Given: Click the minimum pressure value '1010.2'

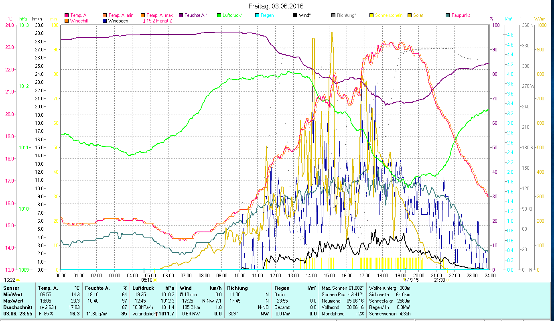Looking at the screenshot, I should (167, 295).
